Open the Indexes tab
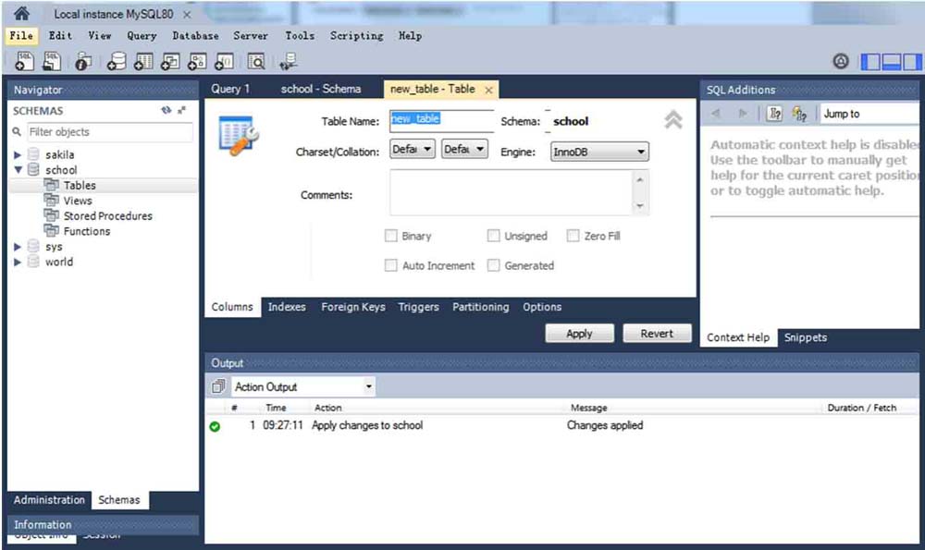This screenshot has height=550, width=925. click(287, 307)
